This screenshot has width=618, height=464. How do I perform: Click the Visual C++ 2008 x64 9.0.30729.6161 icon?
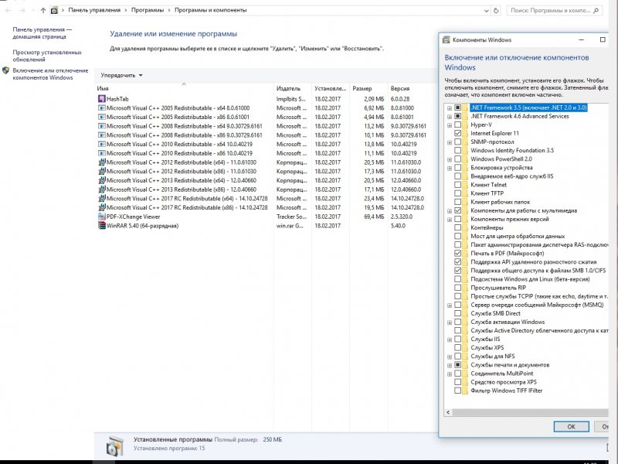(102, 126)
